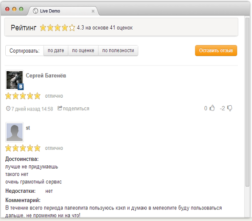The width and height of the screenshot is (252, 221).
Task: Sort reviews по дате
Action: (x=56, y=50)
